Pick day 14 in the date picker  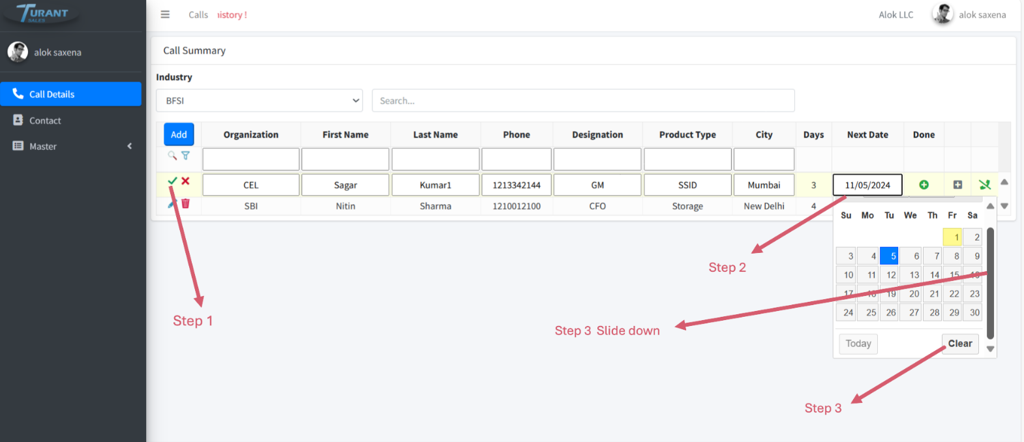(x=934, y=275)
